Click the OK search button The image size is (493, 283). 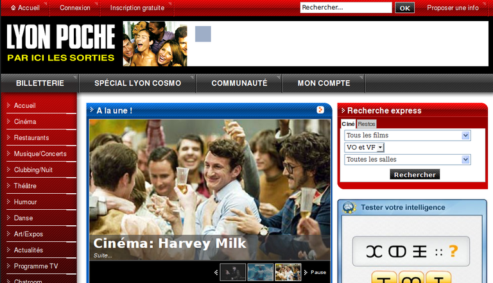point(404,8)
